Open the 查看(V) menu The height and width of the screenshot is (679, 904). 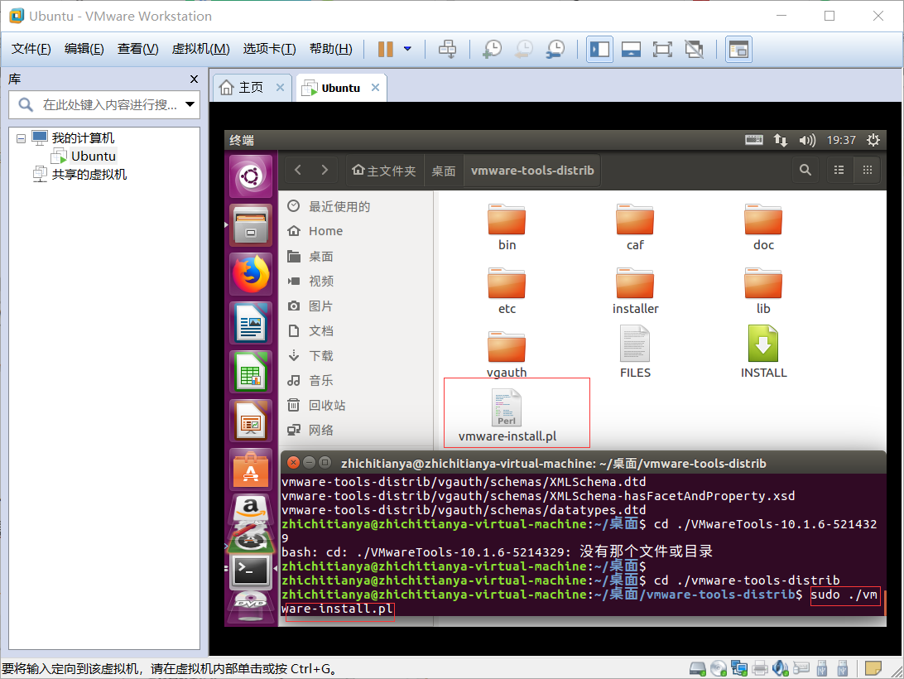[x=137, y=49]
